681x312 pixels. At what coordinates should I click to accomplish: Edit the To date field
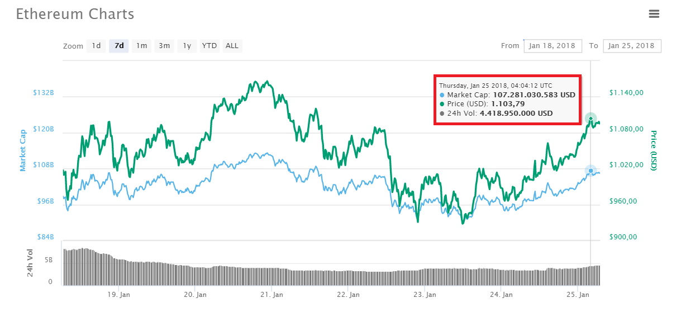pyautogui.click(x=632, y=46)
